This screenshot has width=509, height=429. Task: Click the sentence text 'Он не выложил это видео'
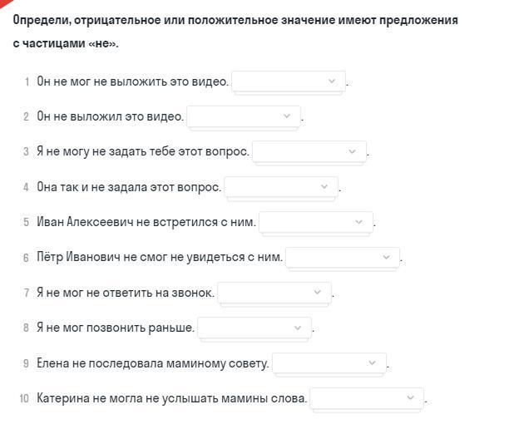[x=110, y=116]
